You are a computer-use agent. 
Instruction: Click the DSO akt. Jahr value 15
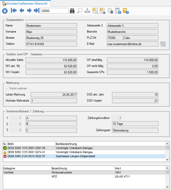(x=135, y=95)
